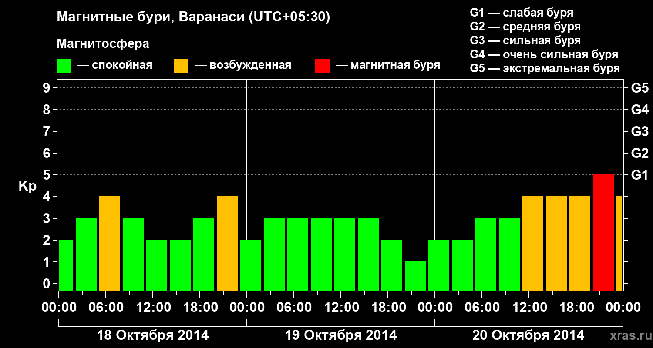Click the '— возбужденная' legend label

pyautogui.click(x=243, y=65)
